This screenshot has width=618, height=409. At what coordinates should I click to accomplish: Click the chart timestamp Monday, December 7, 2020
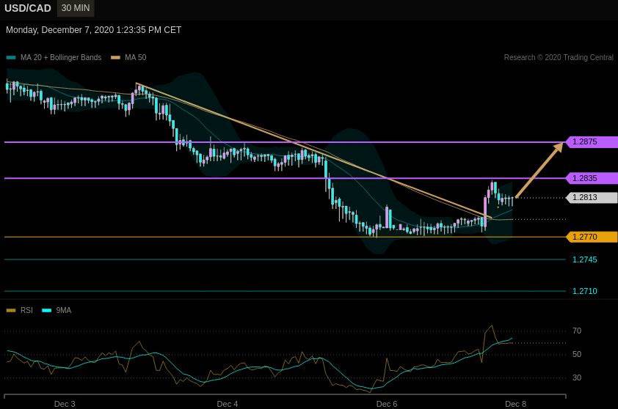93,30
